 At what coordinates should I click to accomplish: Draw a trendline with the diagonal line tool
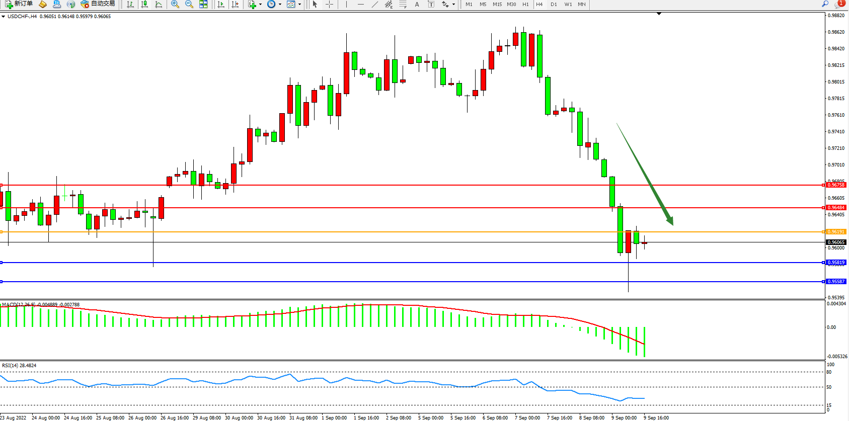(374, 4)
